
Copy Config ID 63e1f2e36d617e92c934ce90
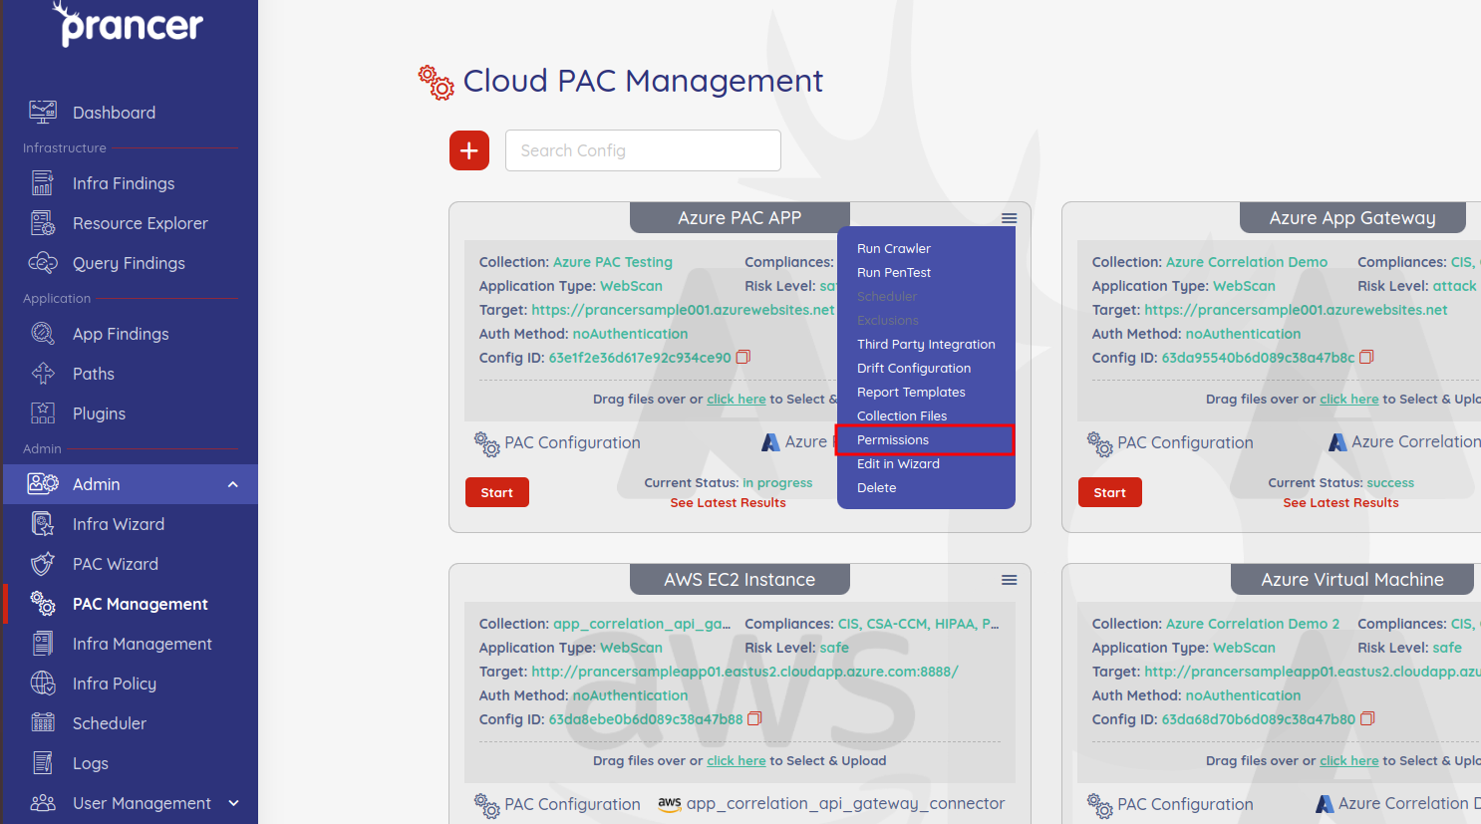tap(742, 357)
